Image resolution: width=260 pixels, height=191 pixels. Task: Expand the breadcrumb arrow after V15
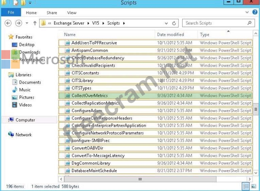point(103,23)
